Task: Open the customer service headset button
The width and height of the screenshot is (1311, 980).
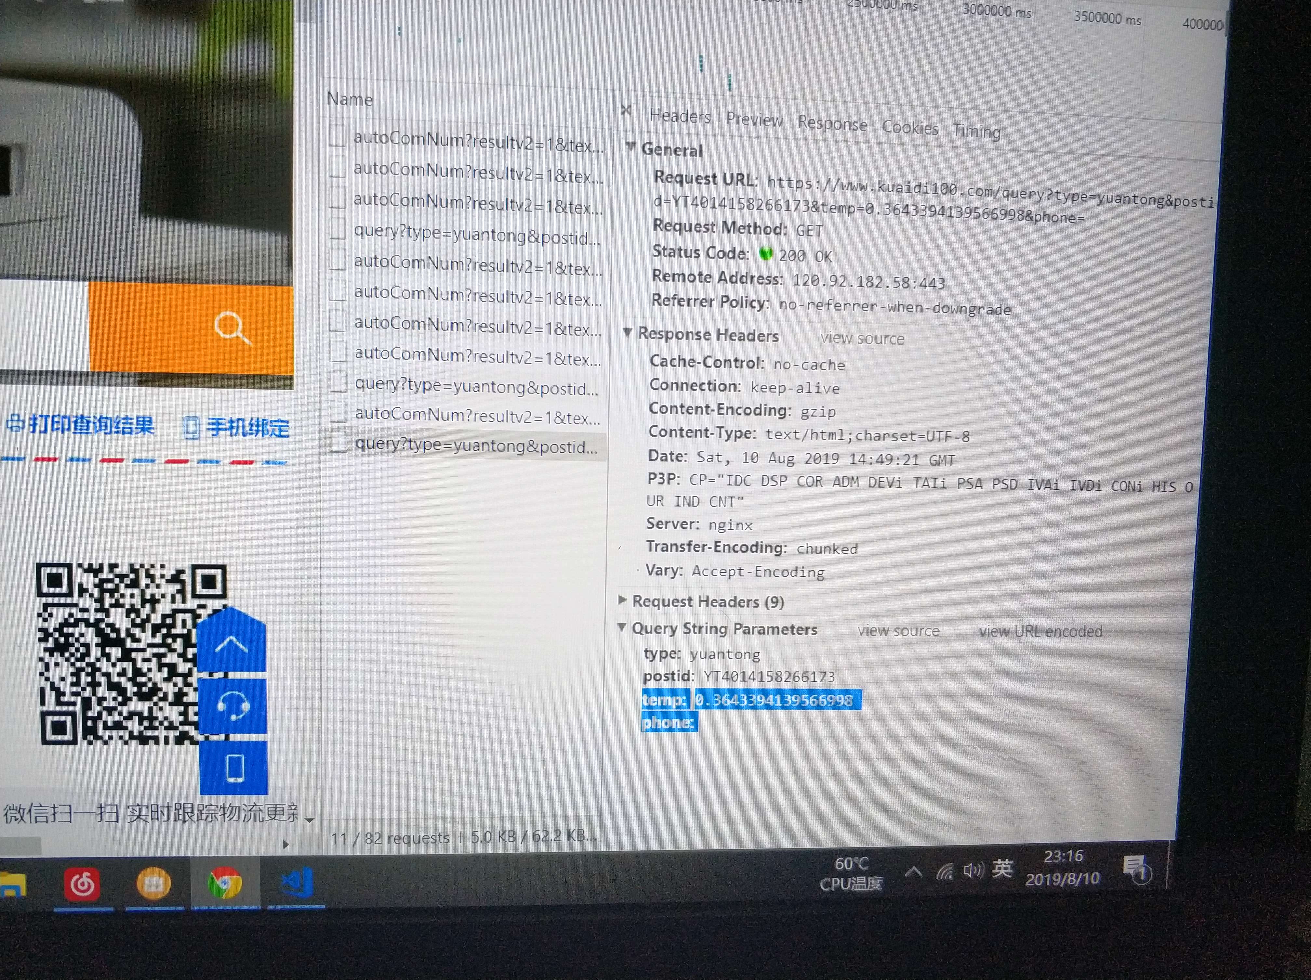Action: [232, 706]
